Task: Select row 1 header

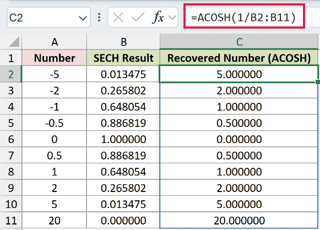Action: click(11, 58)
